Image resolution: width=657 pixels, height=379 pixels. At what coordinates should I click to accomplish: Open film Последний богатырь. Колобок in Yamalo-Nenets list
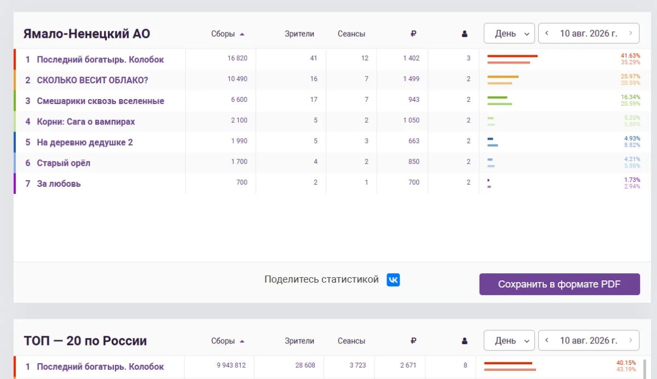click(100, 59)
